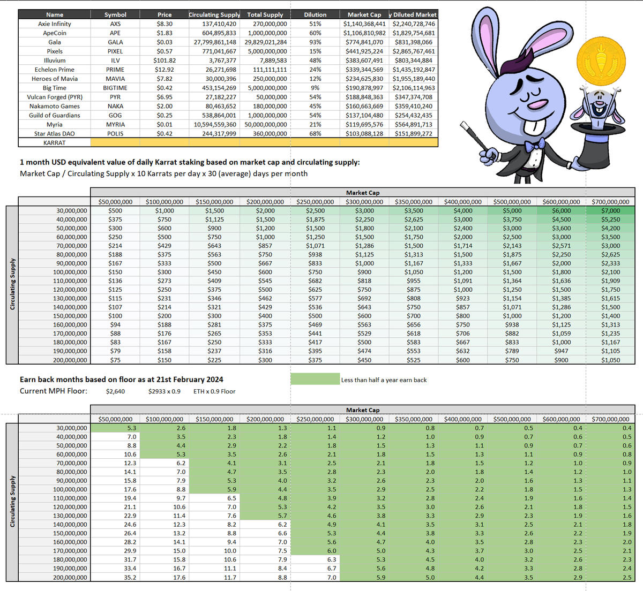Select the 'POLIS' symbol cell

115,133
